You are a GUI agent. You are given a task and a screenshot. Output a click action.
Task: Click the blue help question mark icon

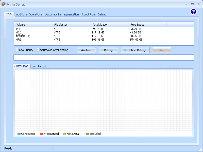193,12
